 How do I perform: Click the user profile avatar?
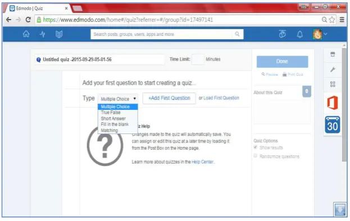[317, 34]
